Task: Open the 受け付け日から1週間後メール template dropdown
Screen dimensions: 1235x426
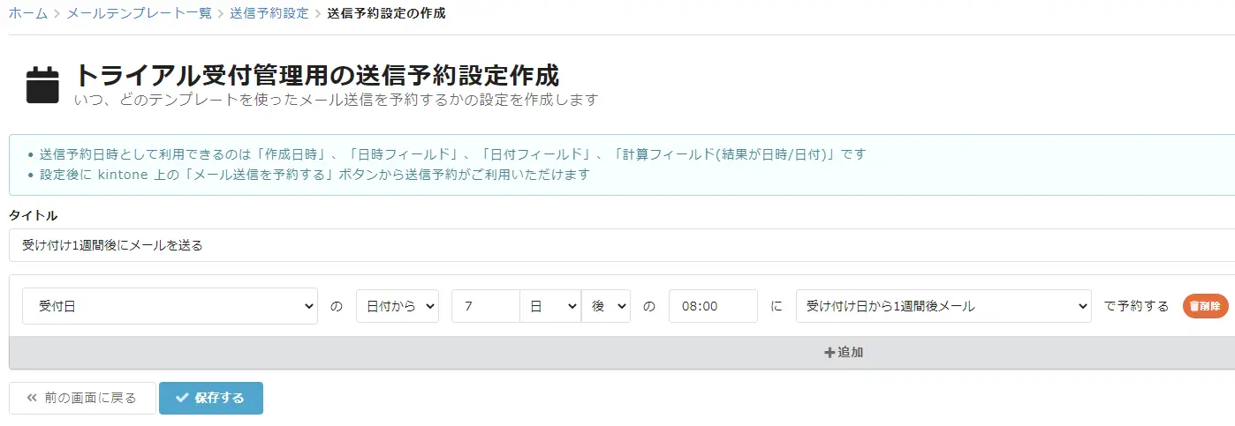Action: [943, 306]
